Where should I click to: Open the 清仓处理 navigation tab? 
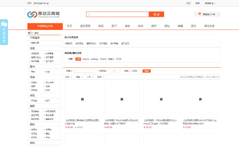coord(209,26)
